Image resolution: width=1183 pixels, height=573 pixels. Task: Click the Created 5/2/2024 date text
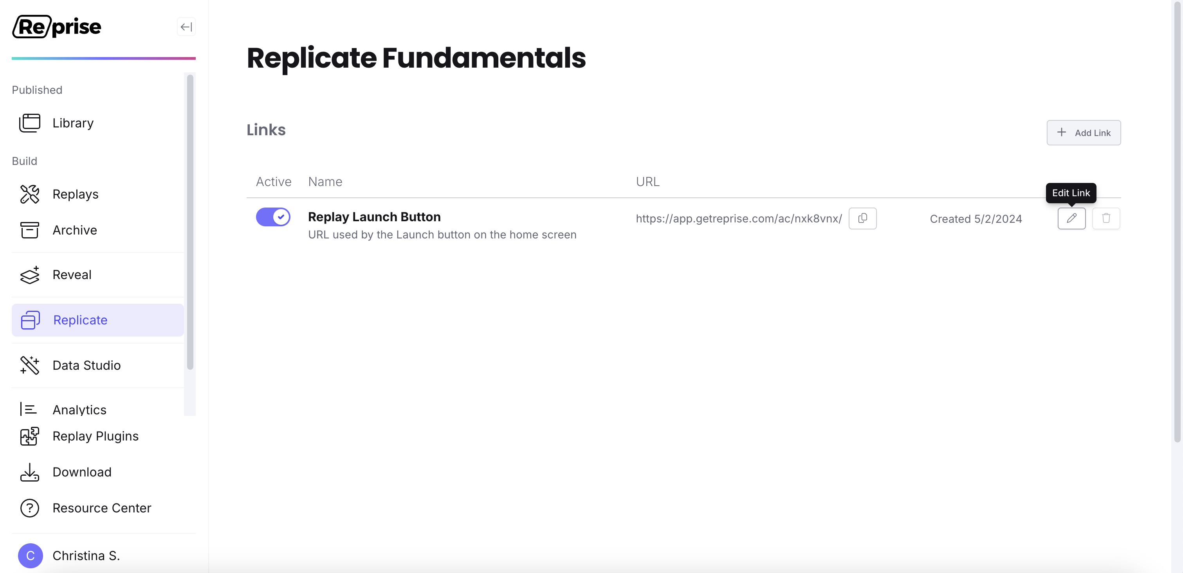[x=976, y=218]
